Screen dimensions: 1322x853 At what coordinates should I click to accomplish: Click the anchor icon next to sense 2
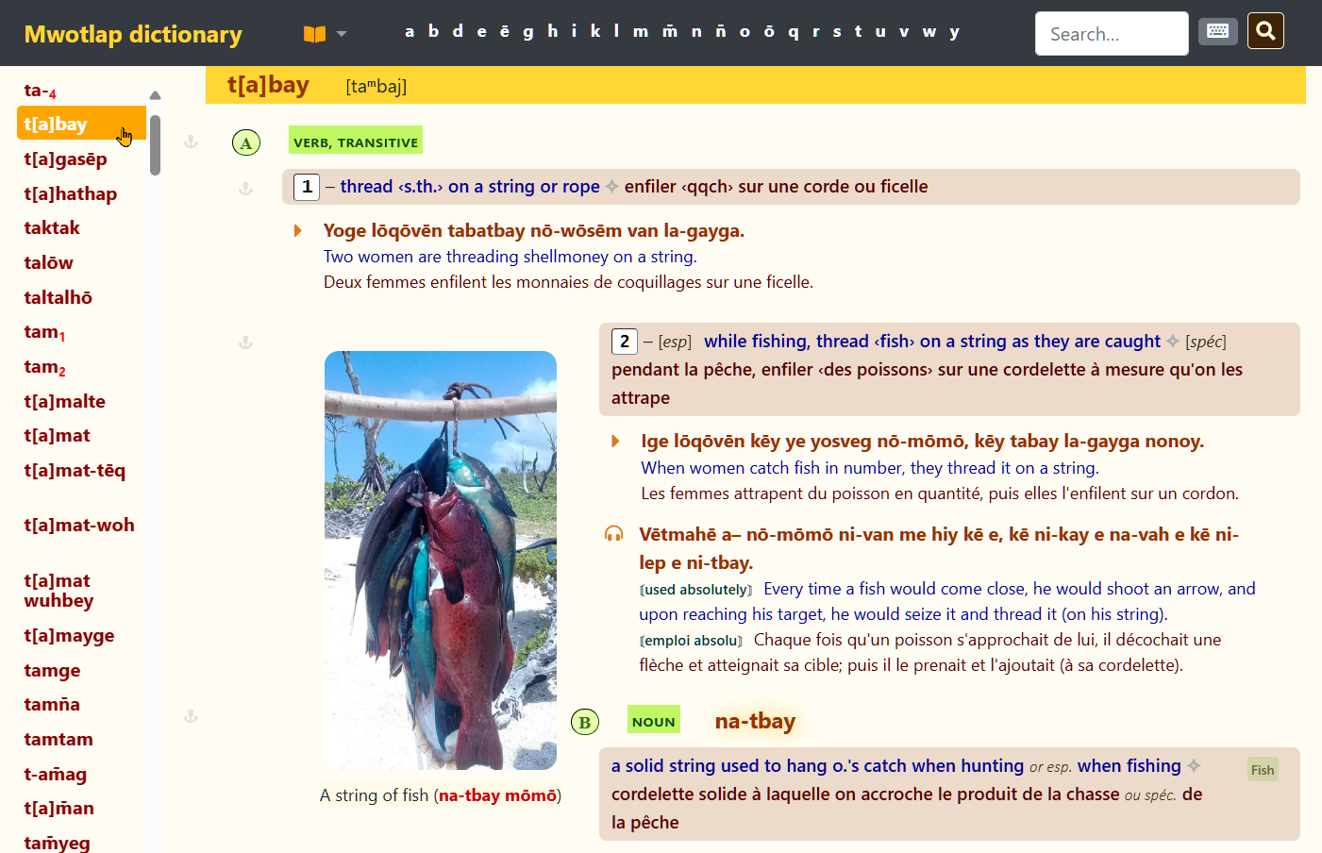(245, 343)
